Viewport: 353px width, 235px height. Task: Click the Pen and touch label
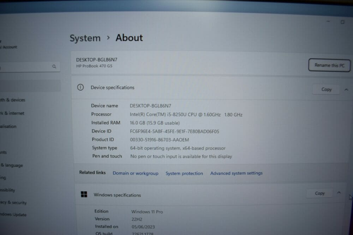tap(107, 156)
